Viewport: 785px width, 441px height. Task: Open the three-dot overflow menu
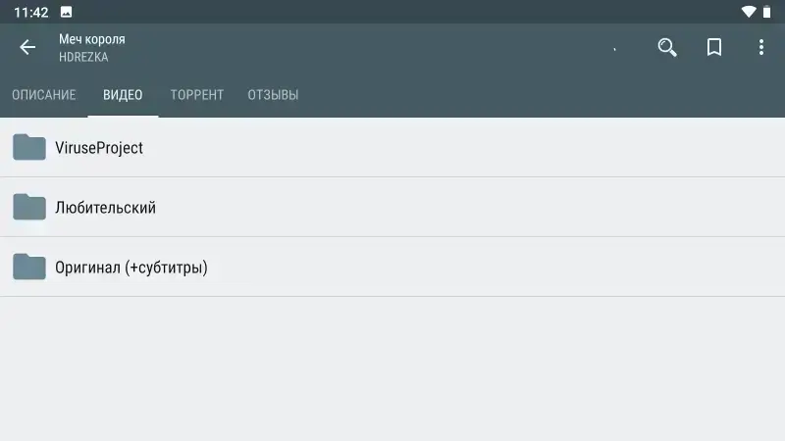(x=761, y=47)
